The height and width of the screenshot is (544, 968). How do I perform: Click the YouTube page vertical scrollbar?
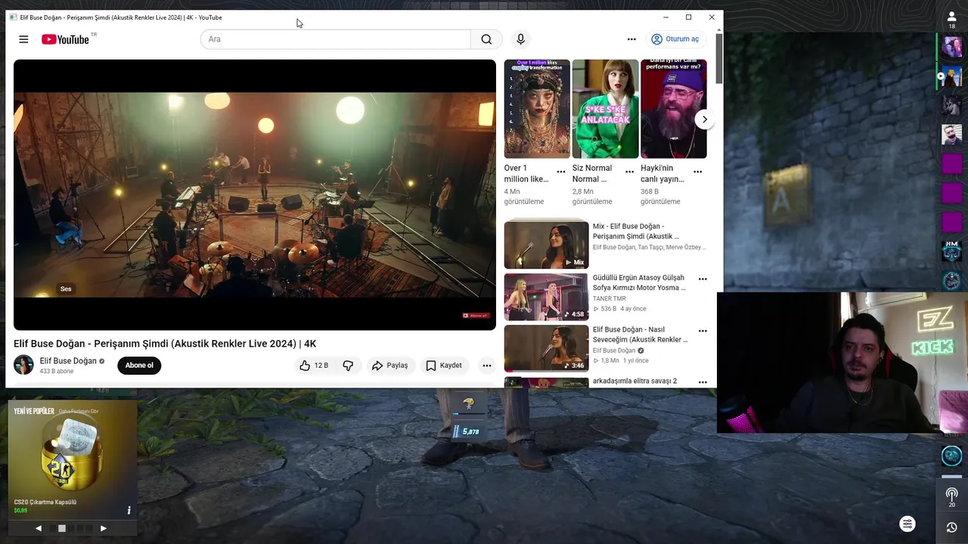pyautogui.click(x=719, y=59)
